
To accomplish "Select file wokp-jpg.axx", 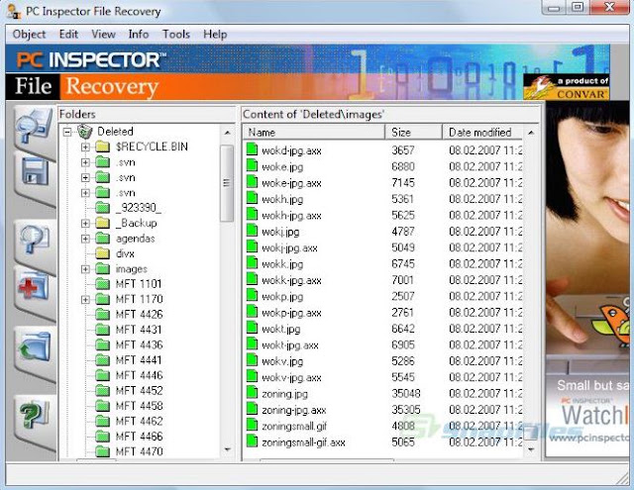I will (x=291, y=313).
